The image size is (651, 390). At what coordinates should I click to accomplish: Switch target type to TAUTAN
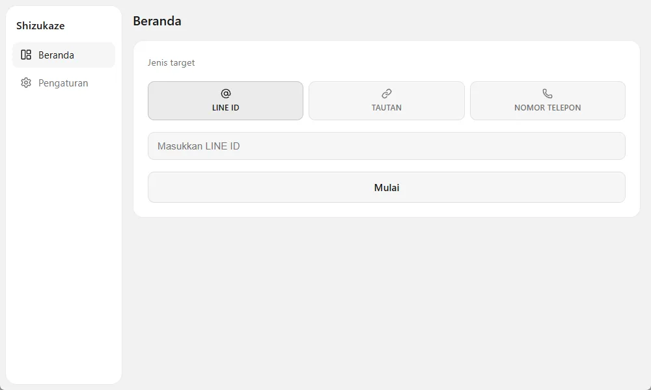coord(387,101)
